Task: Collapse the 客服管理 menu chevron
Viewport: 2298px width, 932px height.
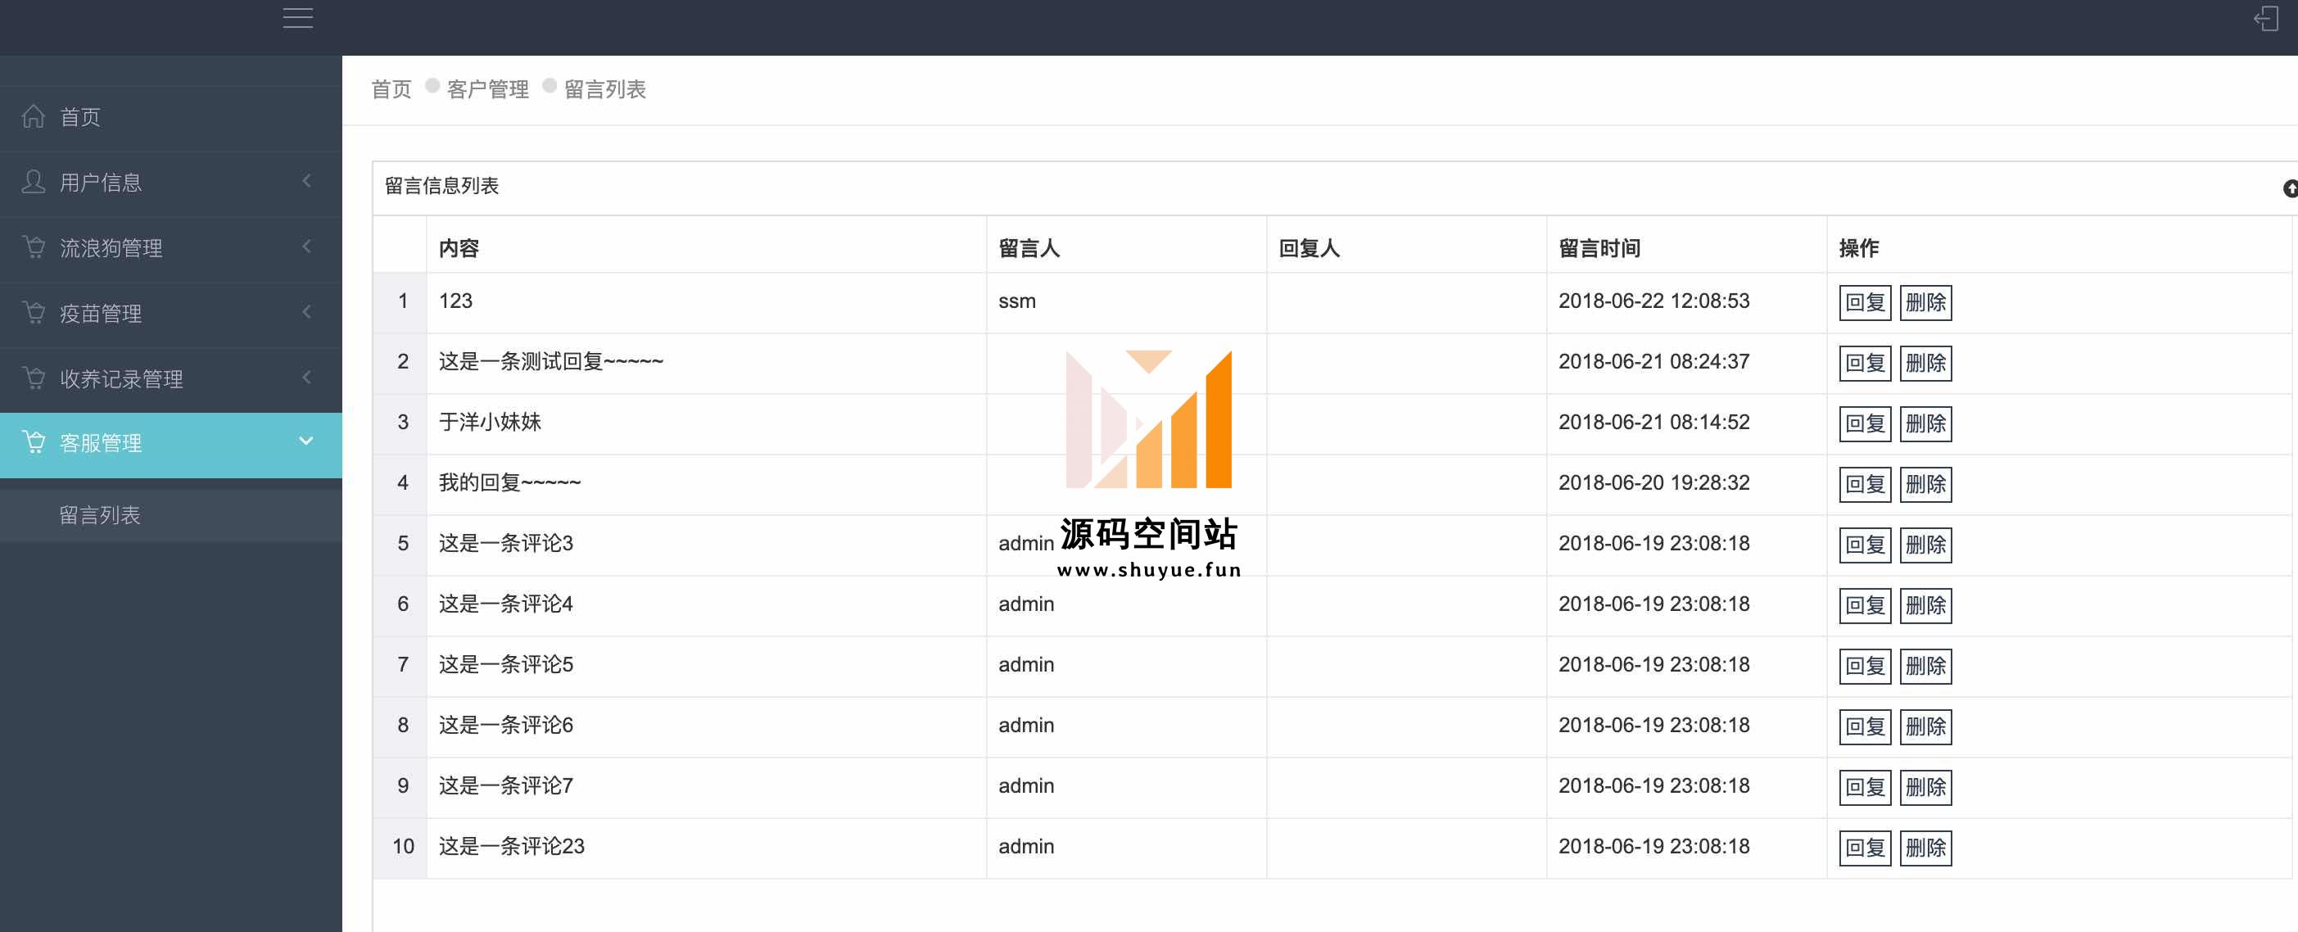Action: (x=306, y=441)
